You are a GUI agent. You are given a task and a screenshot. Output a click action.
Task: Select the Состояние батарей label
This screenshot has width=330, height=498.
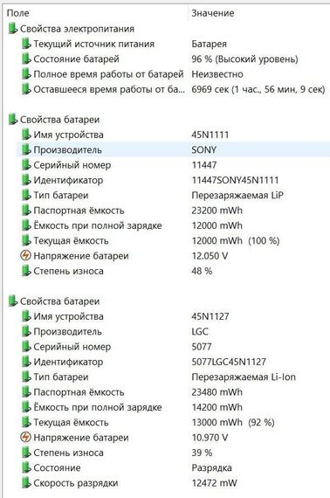pos(76,59)
